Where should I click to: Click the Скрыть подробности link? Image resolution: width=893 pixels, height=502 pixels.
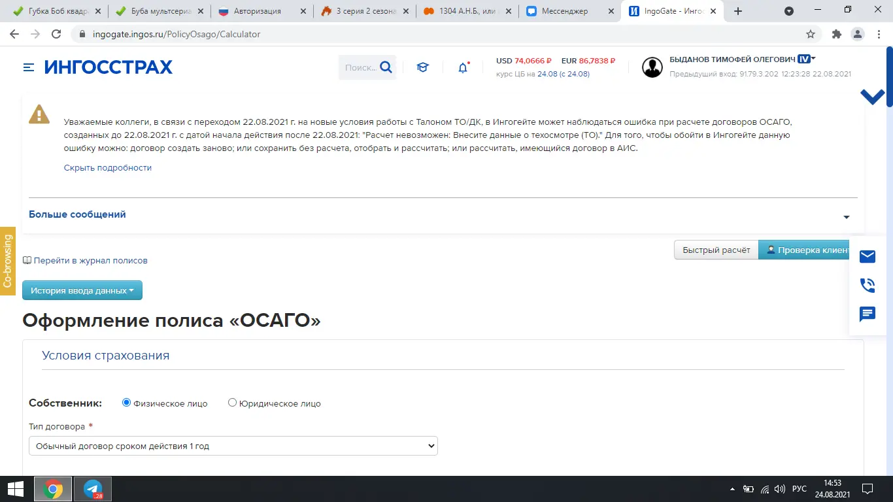pyautogui.click(x=108, y=168)
